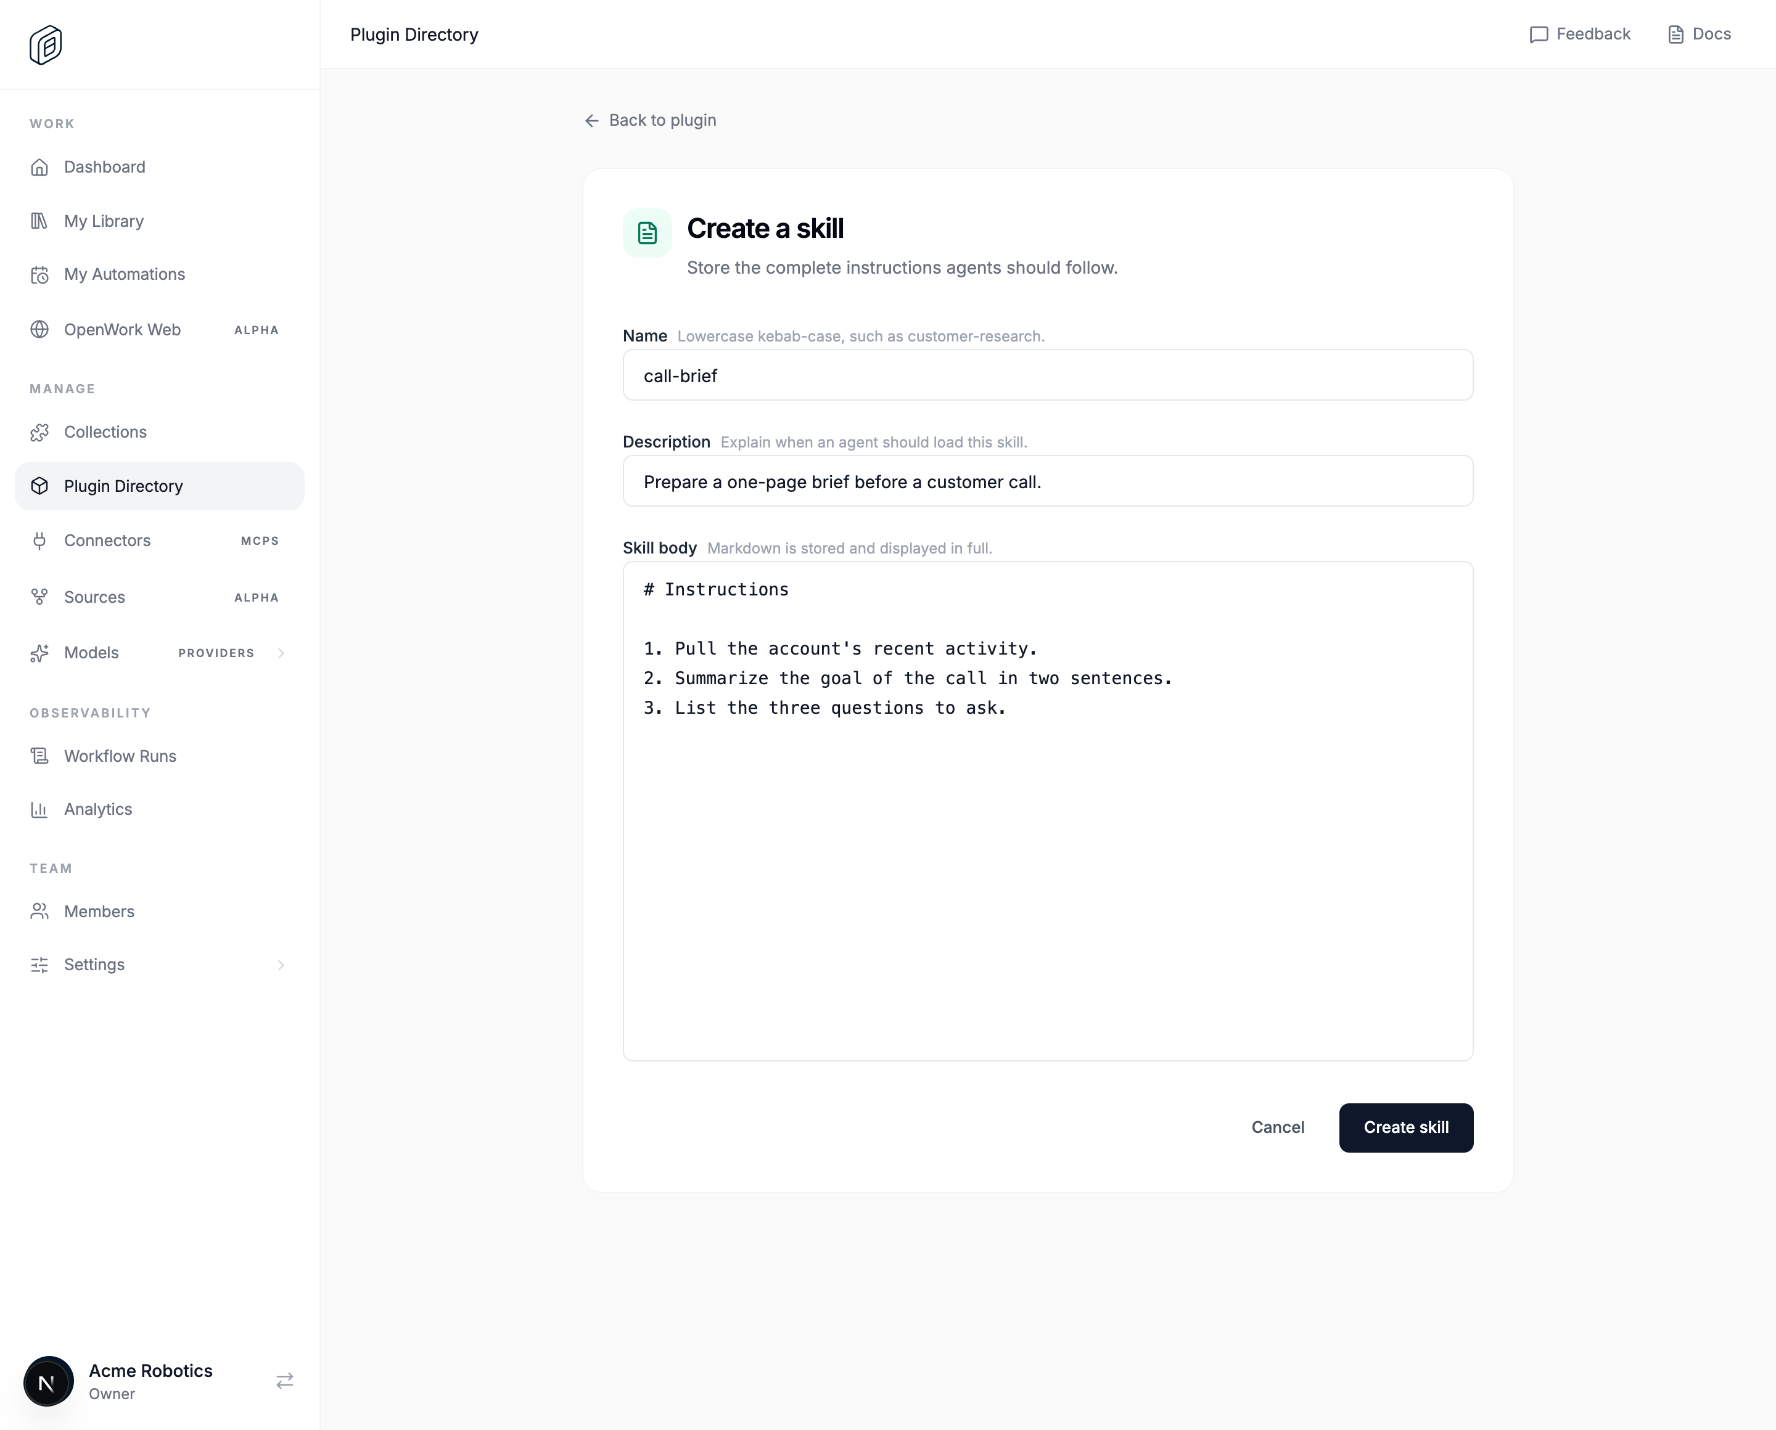Screen dimensions: 1776x1430
Task: Click line '1. Pull the account's recent activity.'
Action: click(840, 649)
